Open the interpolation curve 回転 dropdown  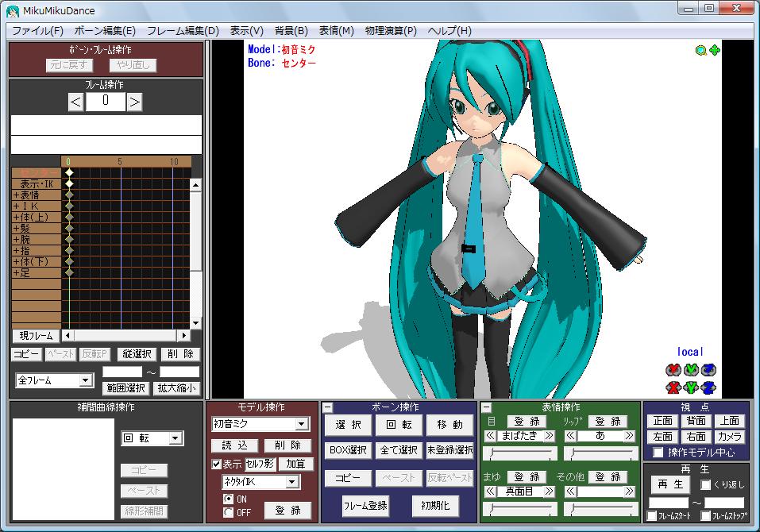(x=176, y=438)
